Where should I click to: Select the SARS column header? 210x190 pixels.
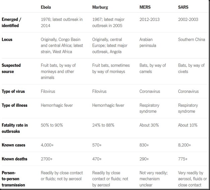(183, 7)
